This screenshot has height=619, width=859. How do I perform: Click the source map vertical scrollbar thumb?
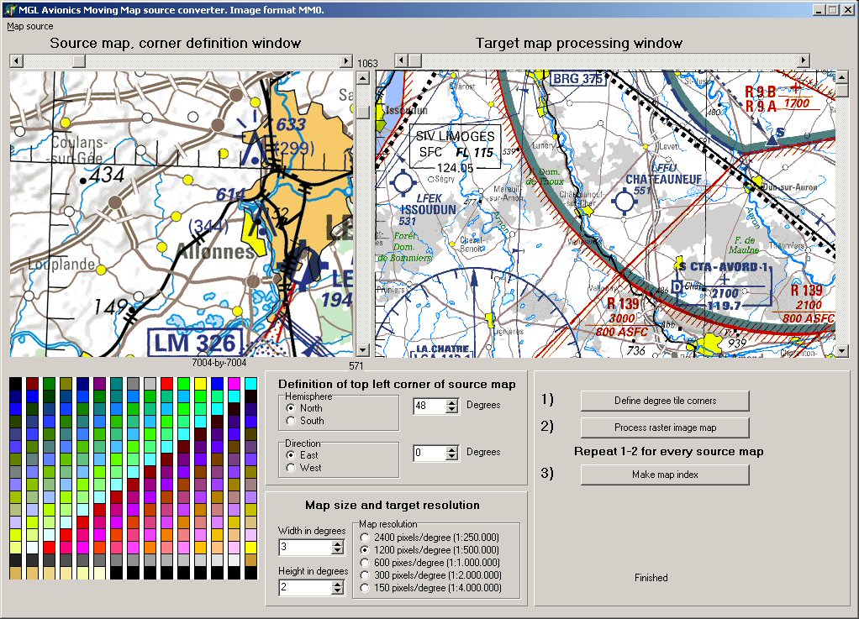362,111
